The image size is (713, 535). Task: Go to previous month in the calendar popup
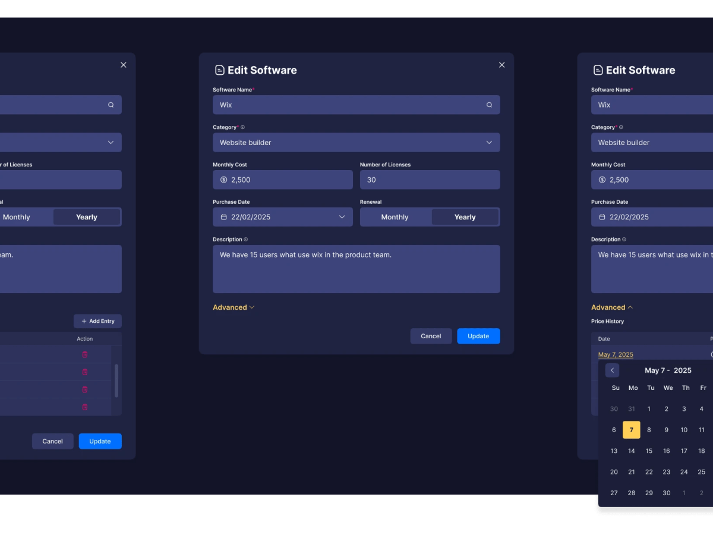coord(612,370)
